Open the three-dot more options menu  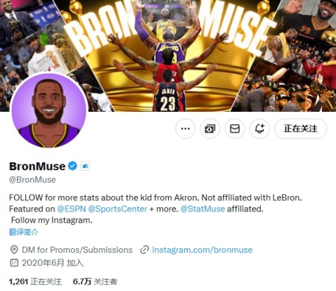[186, 129]
